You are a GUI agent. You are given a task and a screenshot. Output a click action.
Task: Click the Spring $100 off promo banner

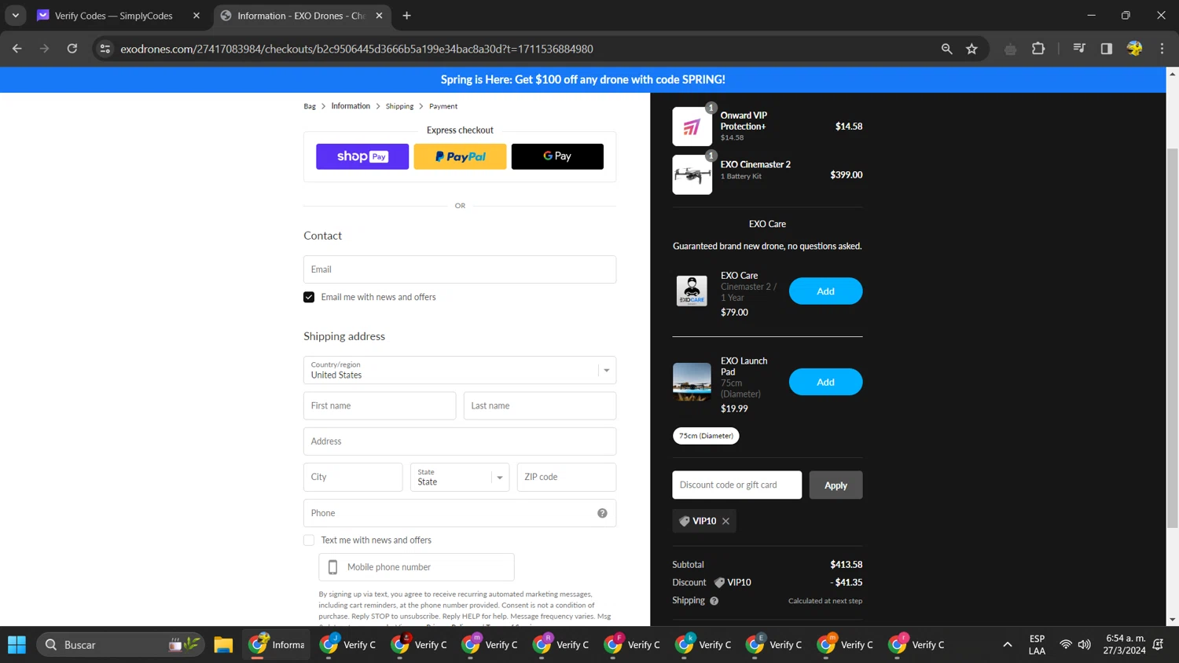coord(582,79)
